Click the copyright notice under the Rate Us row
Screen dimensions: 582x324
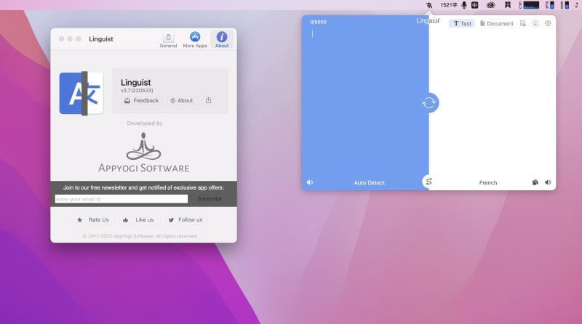click(x=140, y=236)
